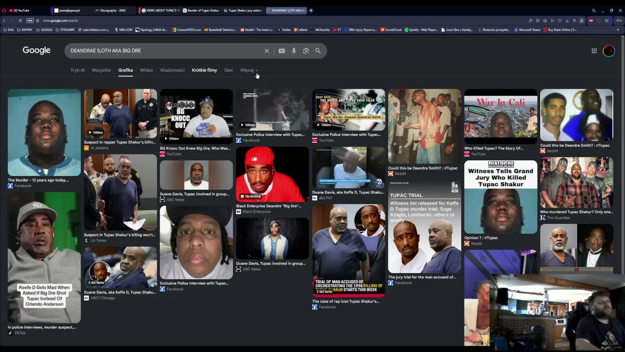Screen dimensions: 625x352
Task: Open the SoundCloud bookmark
Action: click(391, 30)
